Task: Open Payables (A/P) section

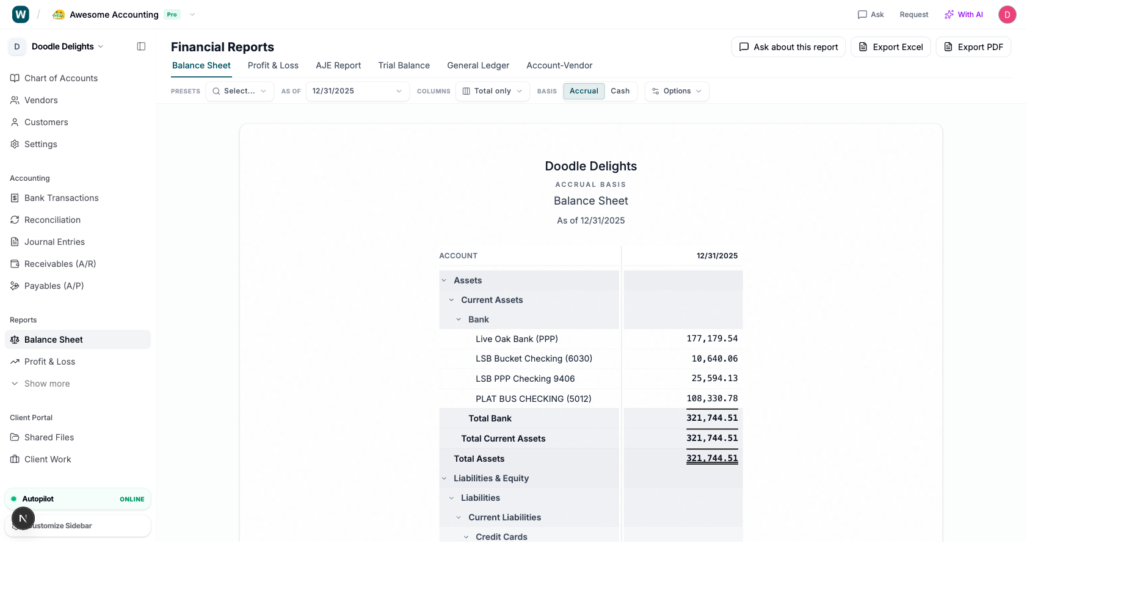Action: (x=54, y=286)
